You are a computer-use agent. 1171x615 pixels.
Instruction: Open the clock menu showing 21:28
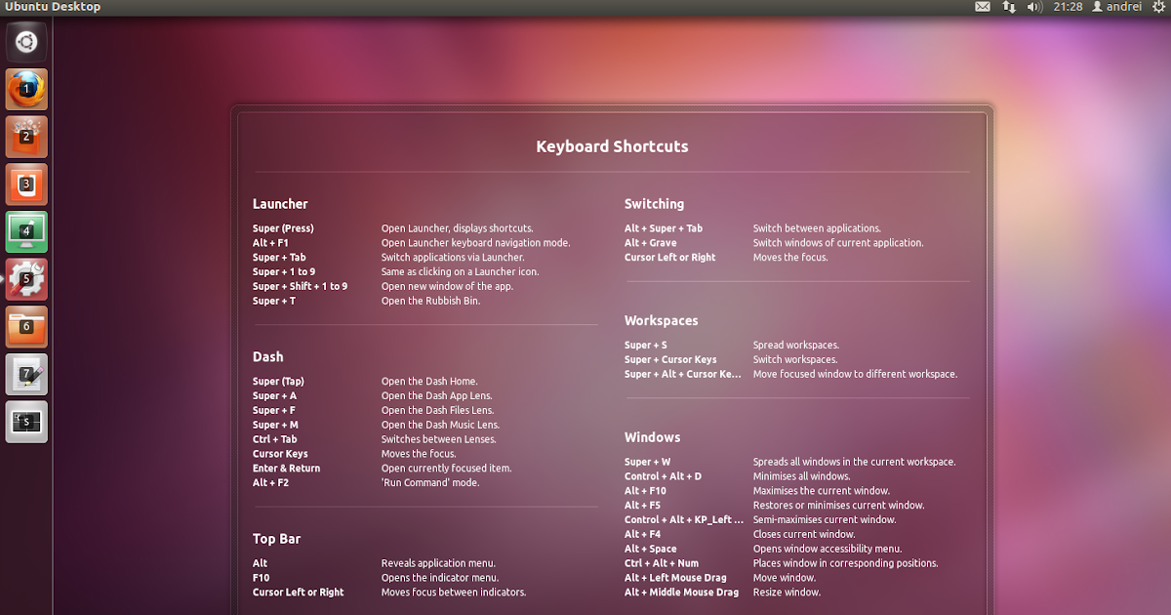click(x=1067, y=7)
